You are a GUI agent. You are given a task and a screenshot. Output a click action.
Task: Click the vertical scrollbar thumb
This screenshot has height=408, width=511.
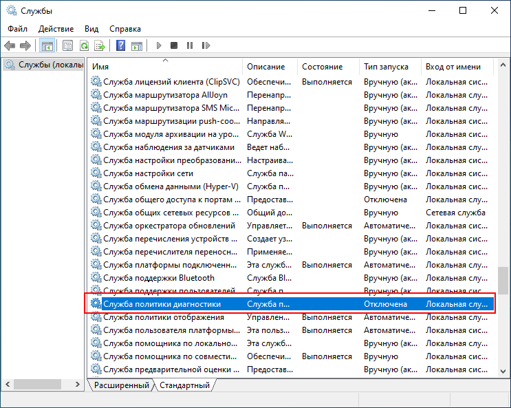[503, 281]
